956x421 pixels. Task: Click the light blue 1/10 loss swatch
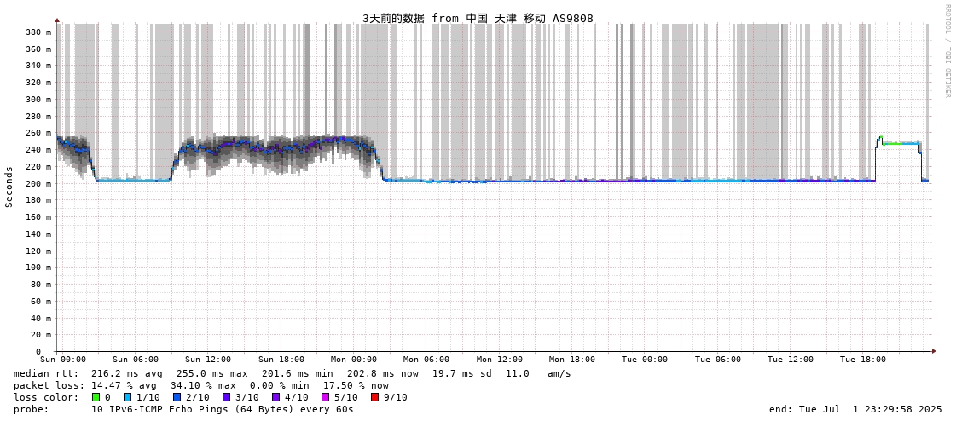coord(127,397)
